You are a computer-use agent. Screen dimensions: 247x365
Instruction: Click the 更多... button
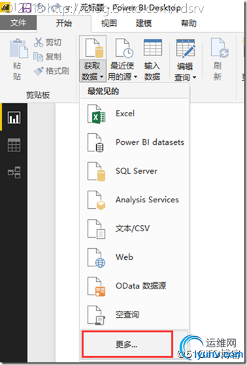127,344
